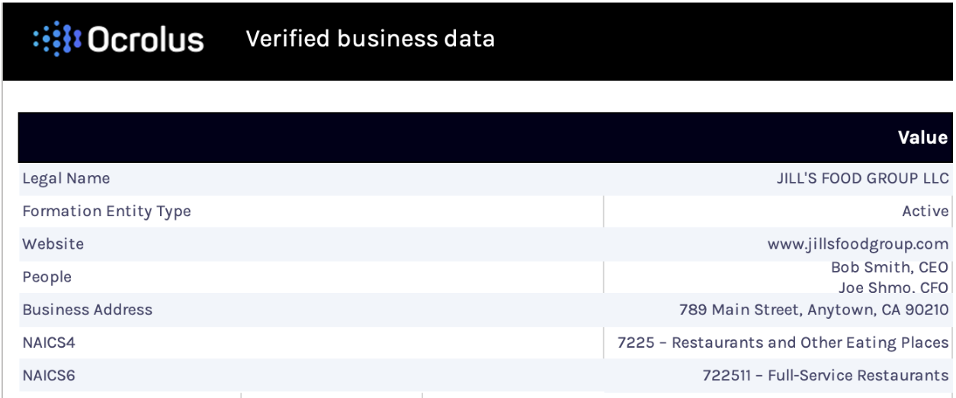Click the Ocrolus brand name text
This screenshot has height=398, width=956.
[x=146, y=40]
